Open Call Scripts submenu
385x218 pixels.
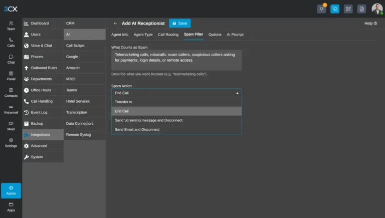pos(85,46)
